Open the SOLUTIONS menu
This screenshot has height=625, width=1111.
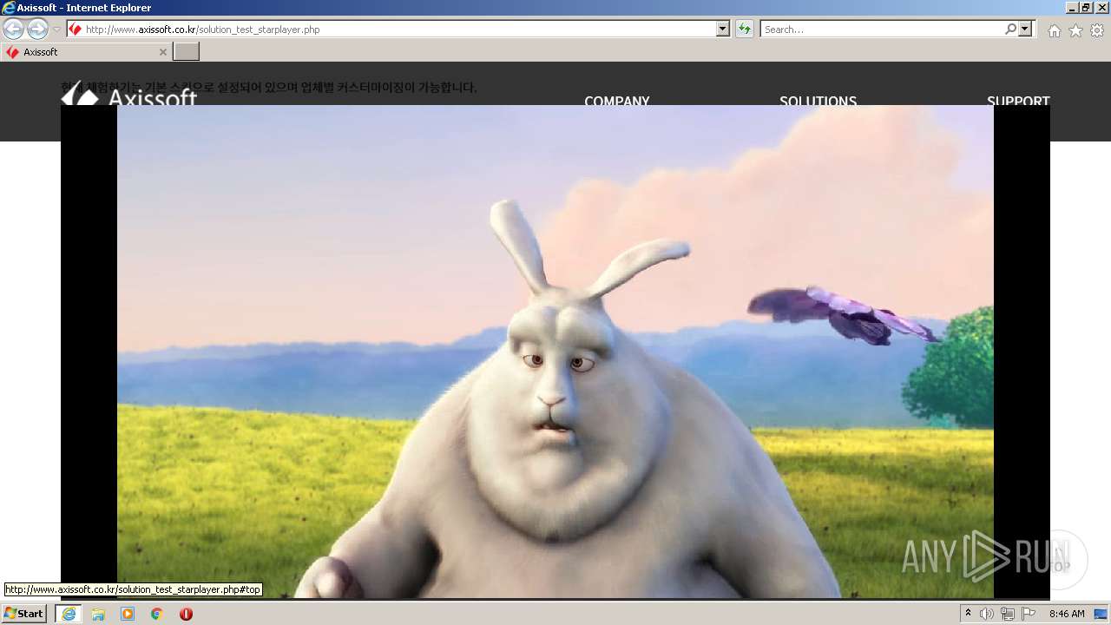click(818, 101)
